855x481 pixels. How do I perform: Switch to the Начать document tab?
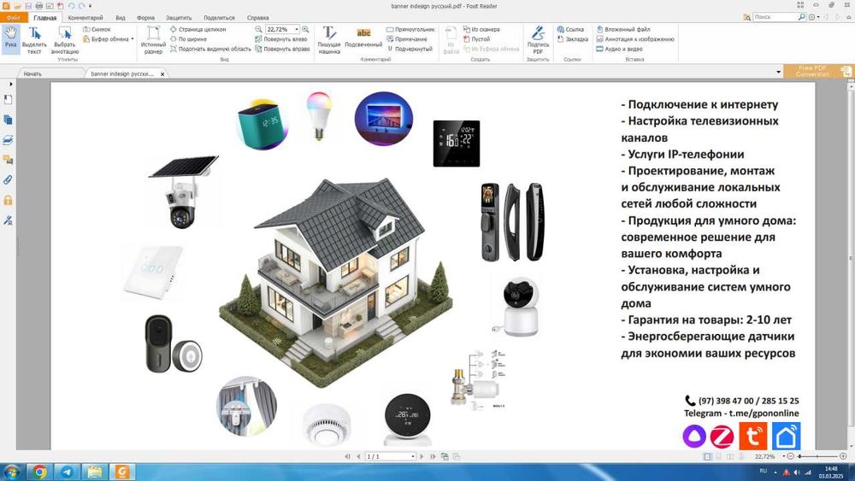point(32,73)
